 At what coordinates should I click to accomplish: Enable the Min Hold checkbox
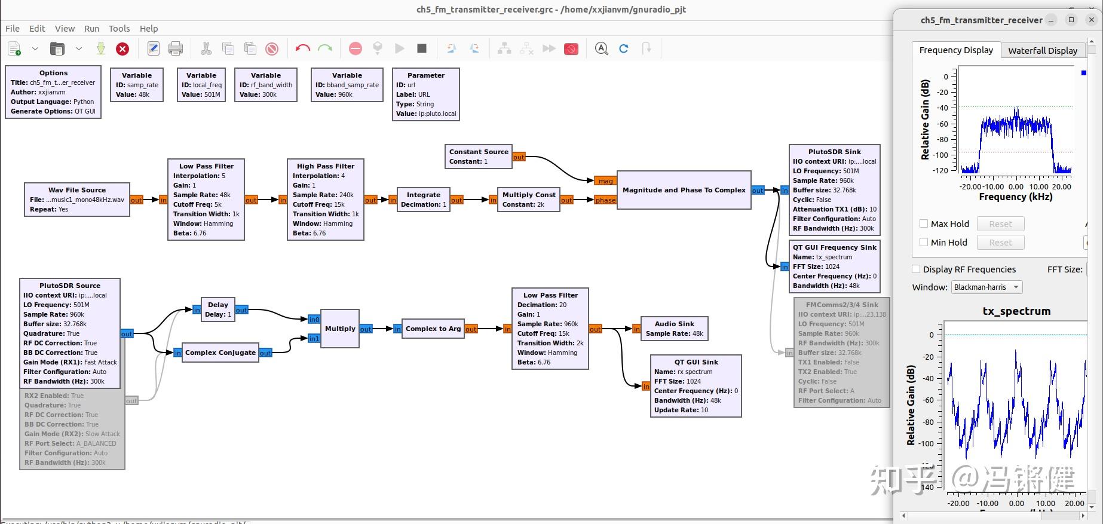[x=924, y=242]
